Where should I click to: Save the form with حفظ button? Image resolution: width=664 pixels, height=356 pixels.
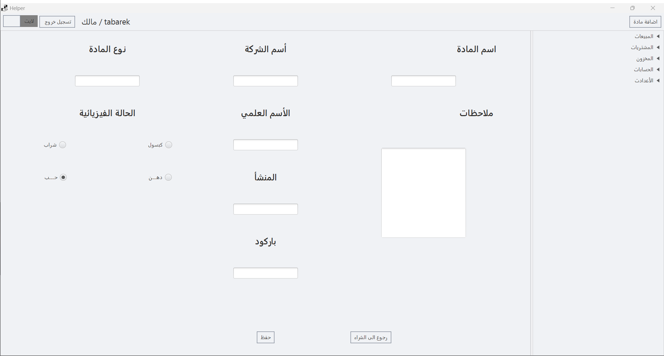tap(265, 337)
